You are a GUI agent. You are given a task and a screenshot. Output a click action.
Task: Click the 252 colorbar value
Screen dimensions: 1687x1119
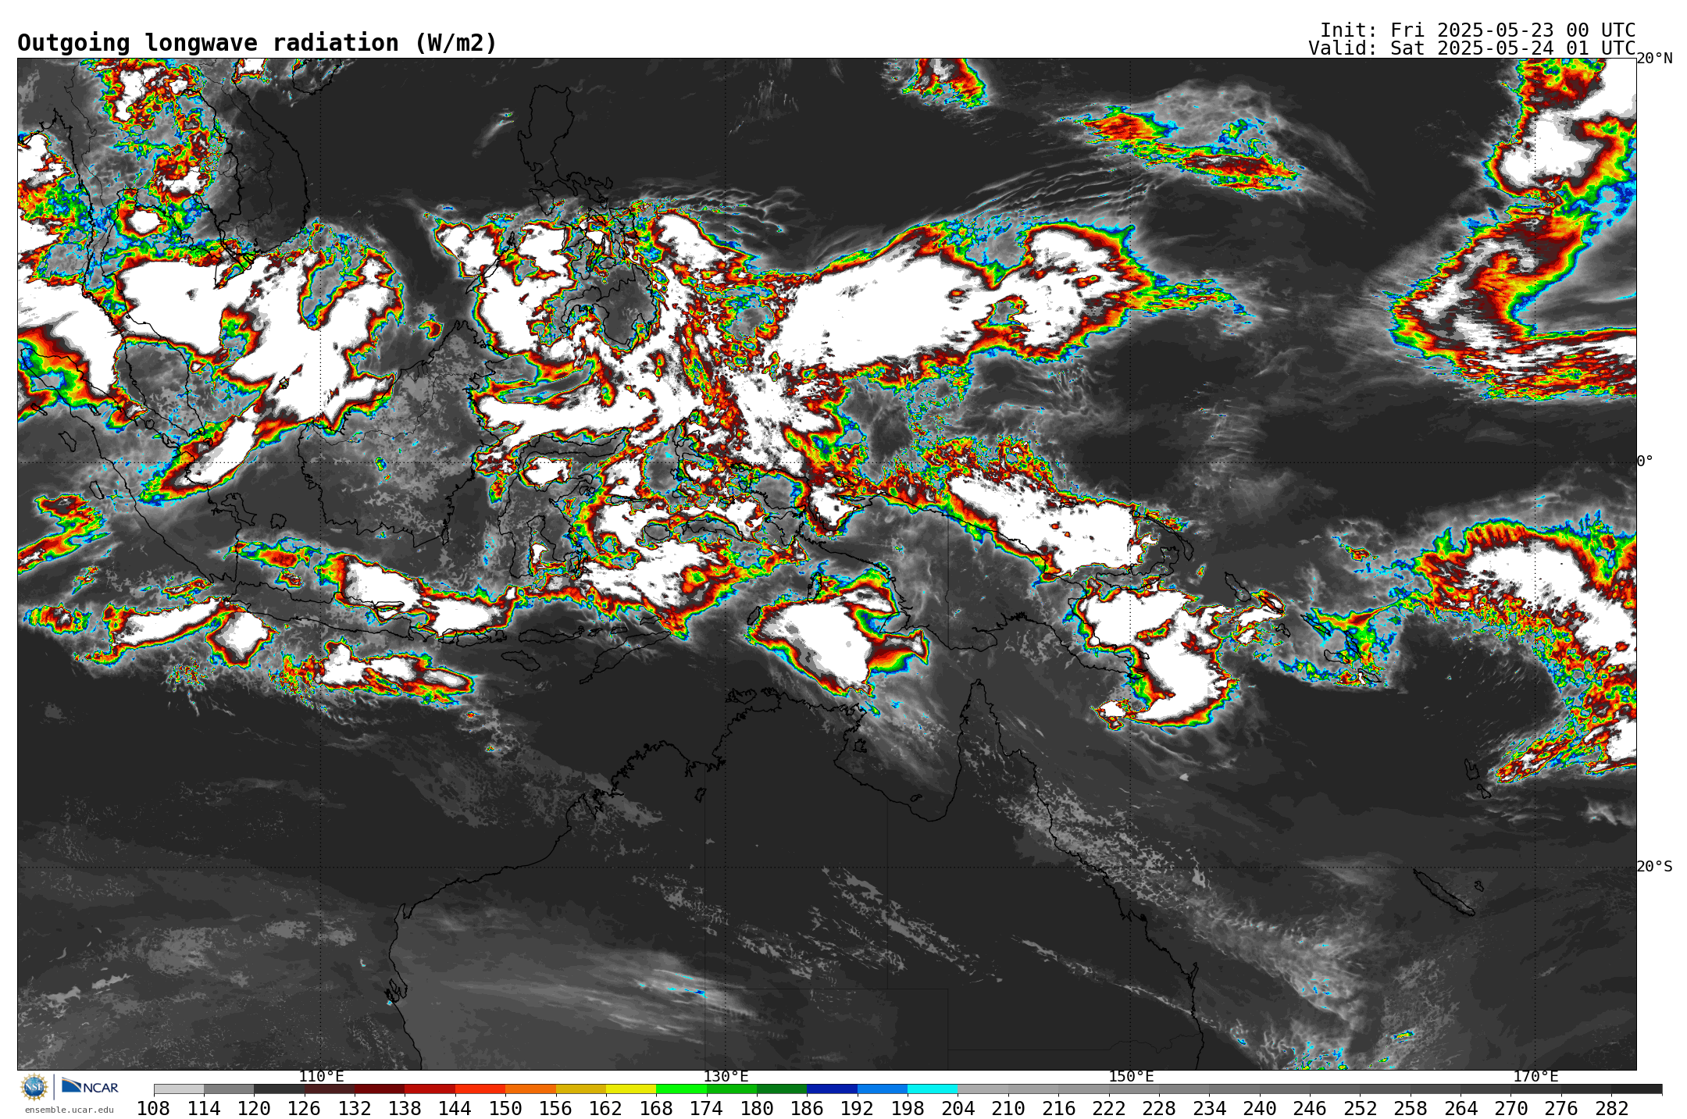click(1360, 1108)
